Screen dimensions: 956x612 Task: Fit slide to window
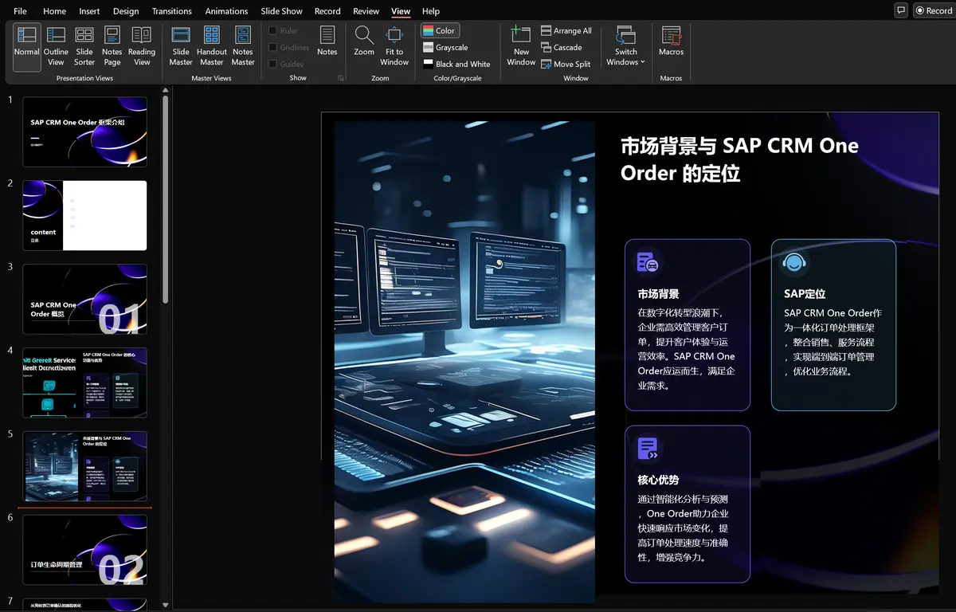click(x=394, y=46)
